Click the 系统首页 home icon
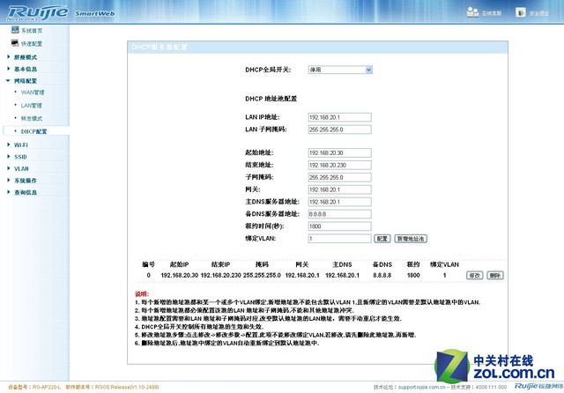This screenshot has height=393, width=564. click(x=15, y=30)
